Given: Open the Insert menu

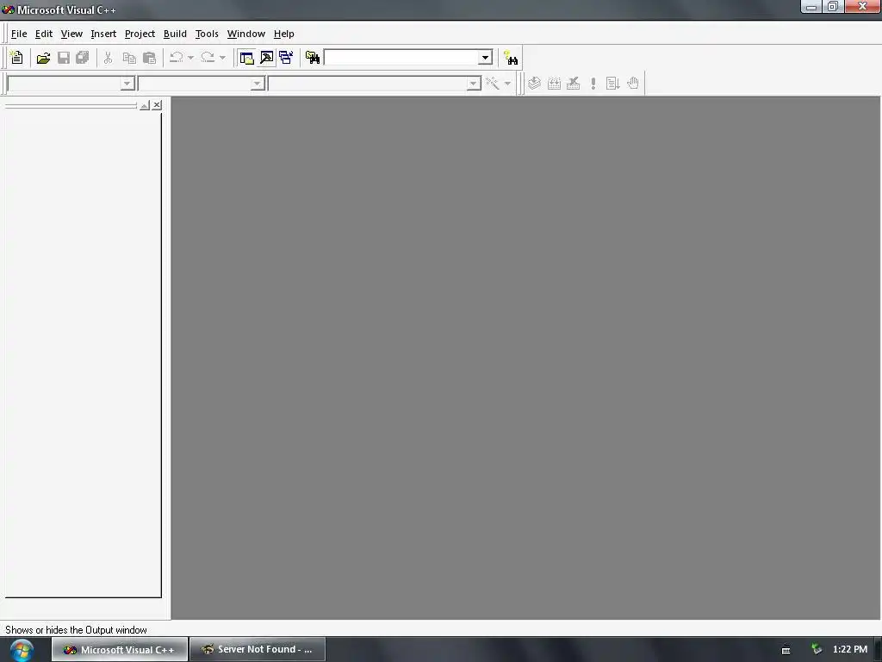Looking at the screenshot, I should 103,34.
